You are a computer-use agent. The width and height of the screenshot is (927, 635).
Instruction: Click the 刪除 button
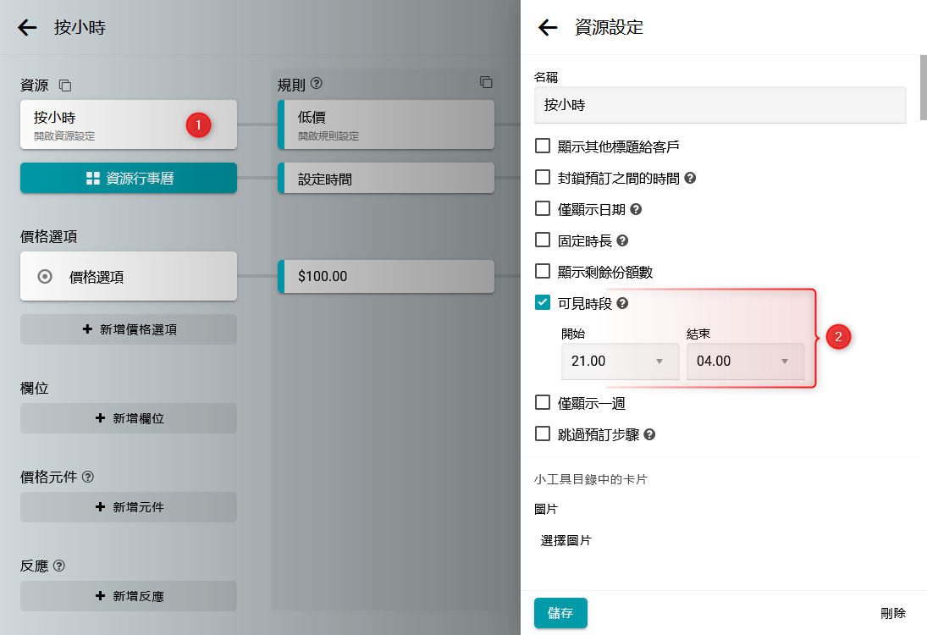tap(893, 613)
